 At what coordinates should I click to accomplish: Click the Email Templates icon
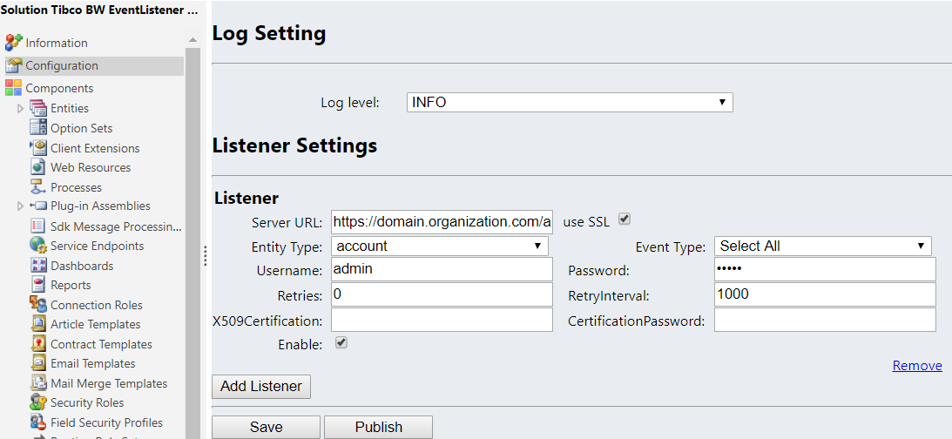pyautogui.click(x=38, y=363)
